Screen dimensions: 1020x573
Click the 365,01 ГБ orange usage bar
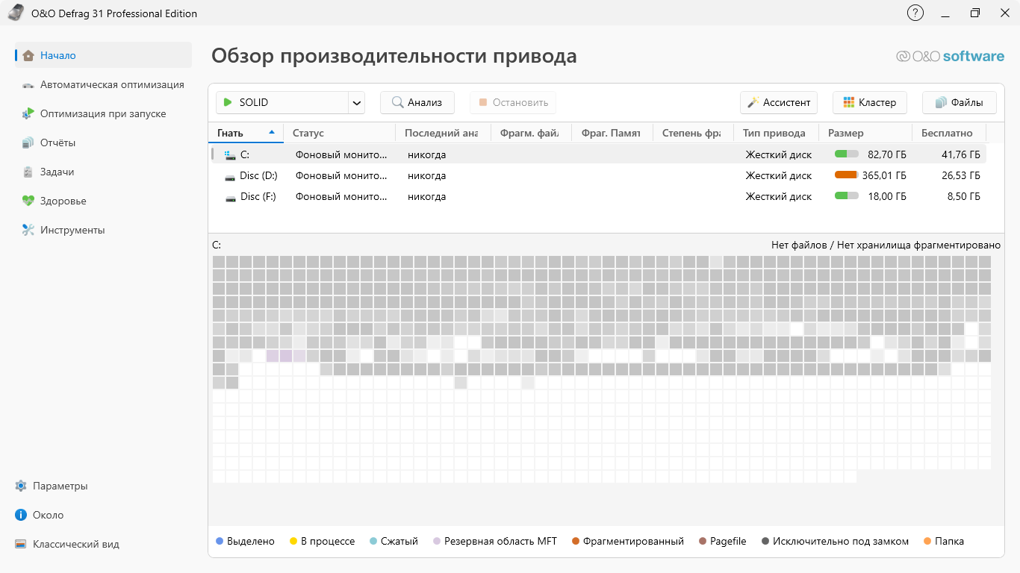click(x=847, y=175)
